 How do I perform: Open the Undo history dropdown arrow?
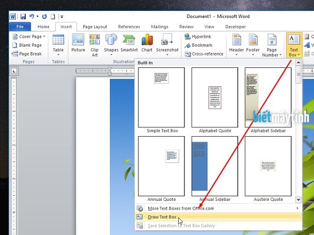pos(37,17)
